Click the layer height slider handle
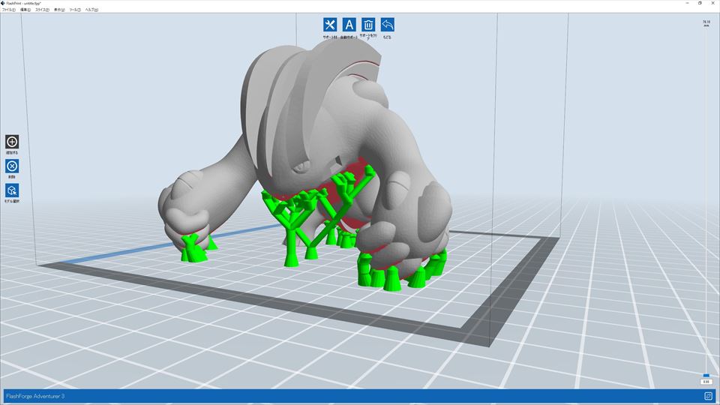Image resolution: width=720 pixels, height=405 pixels. 706,376
